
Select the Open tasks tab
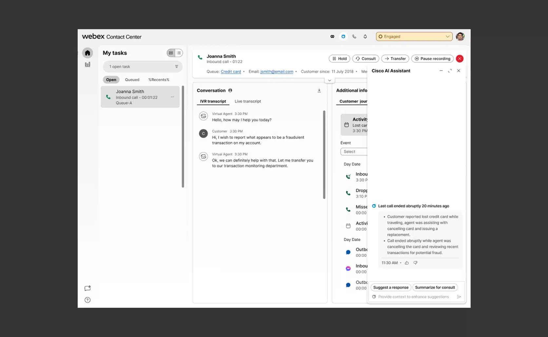click(111, 80)
